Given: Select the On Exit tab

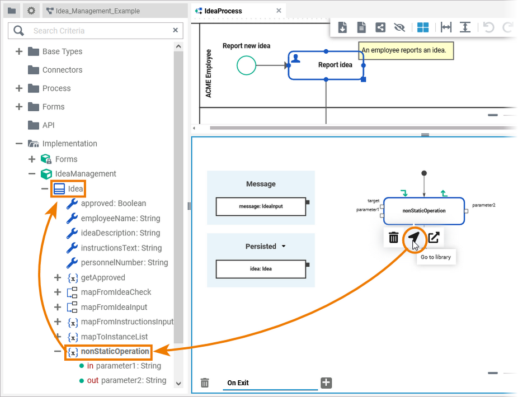Looking at the screenshot, I should (238, 383).
